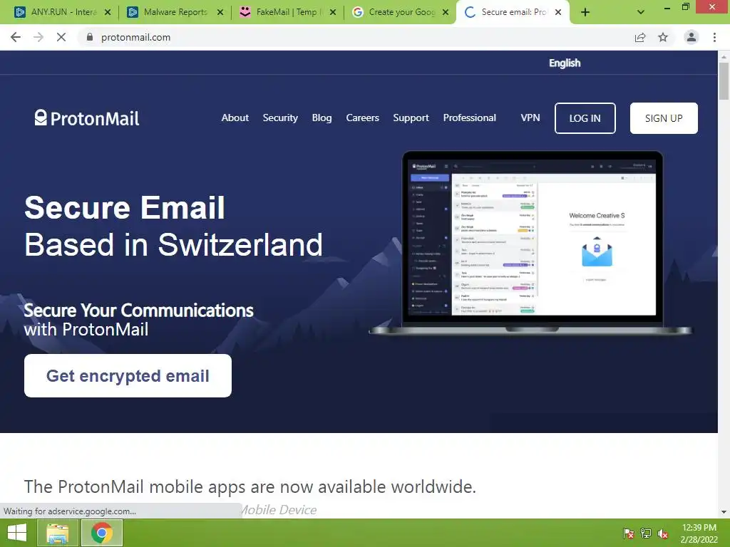Open the network tray icon

(x=646, y=533)
